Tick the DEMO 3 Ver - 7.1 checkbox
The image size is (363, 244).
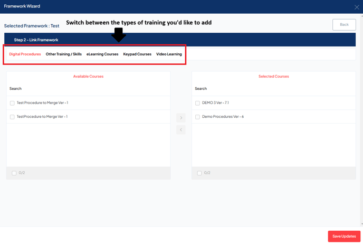(197, 103)
